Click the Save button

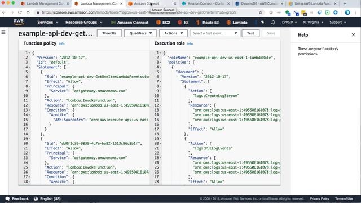[271, 33]
